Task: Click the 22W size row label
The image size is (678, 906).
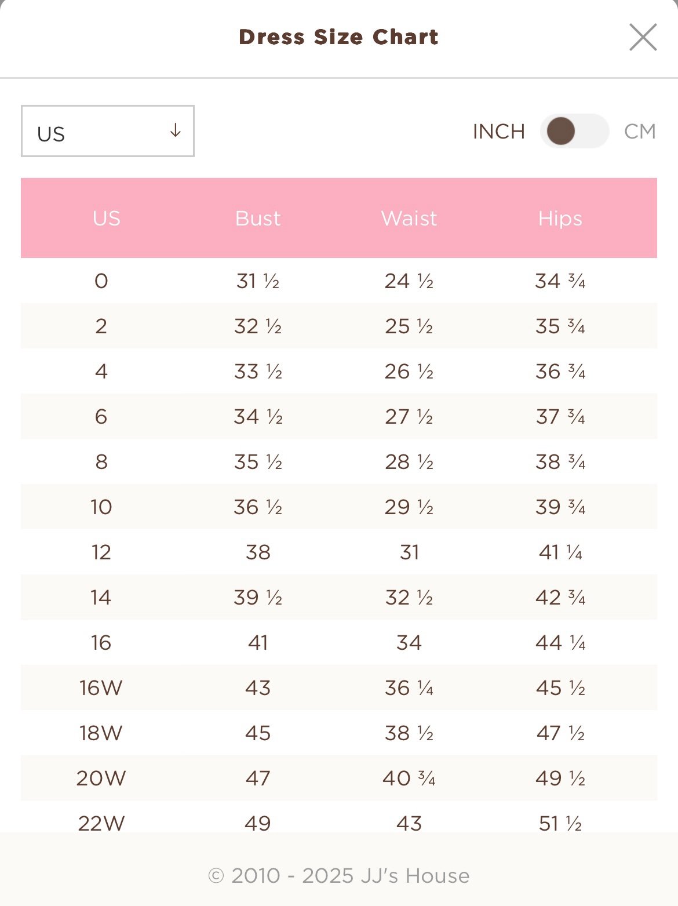Action: (x=101, y=823)
